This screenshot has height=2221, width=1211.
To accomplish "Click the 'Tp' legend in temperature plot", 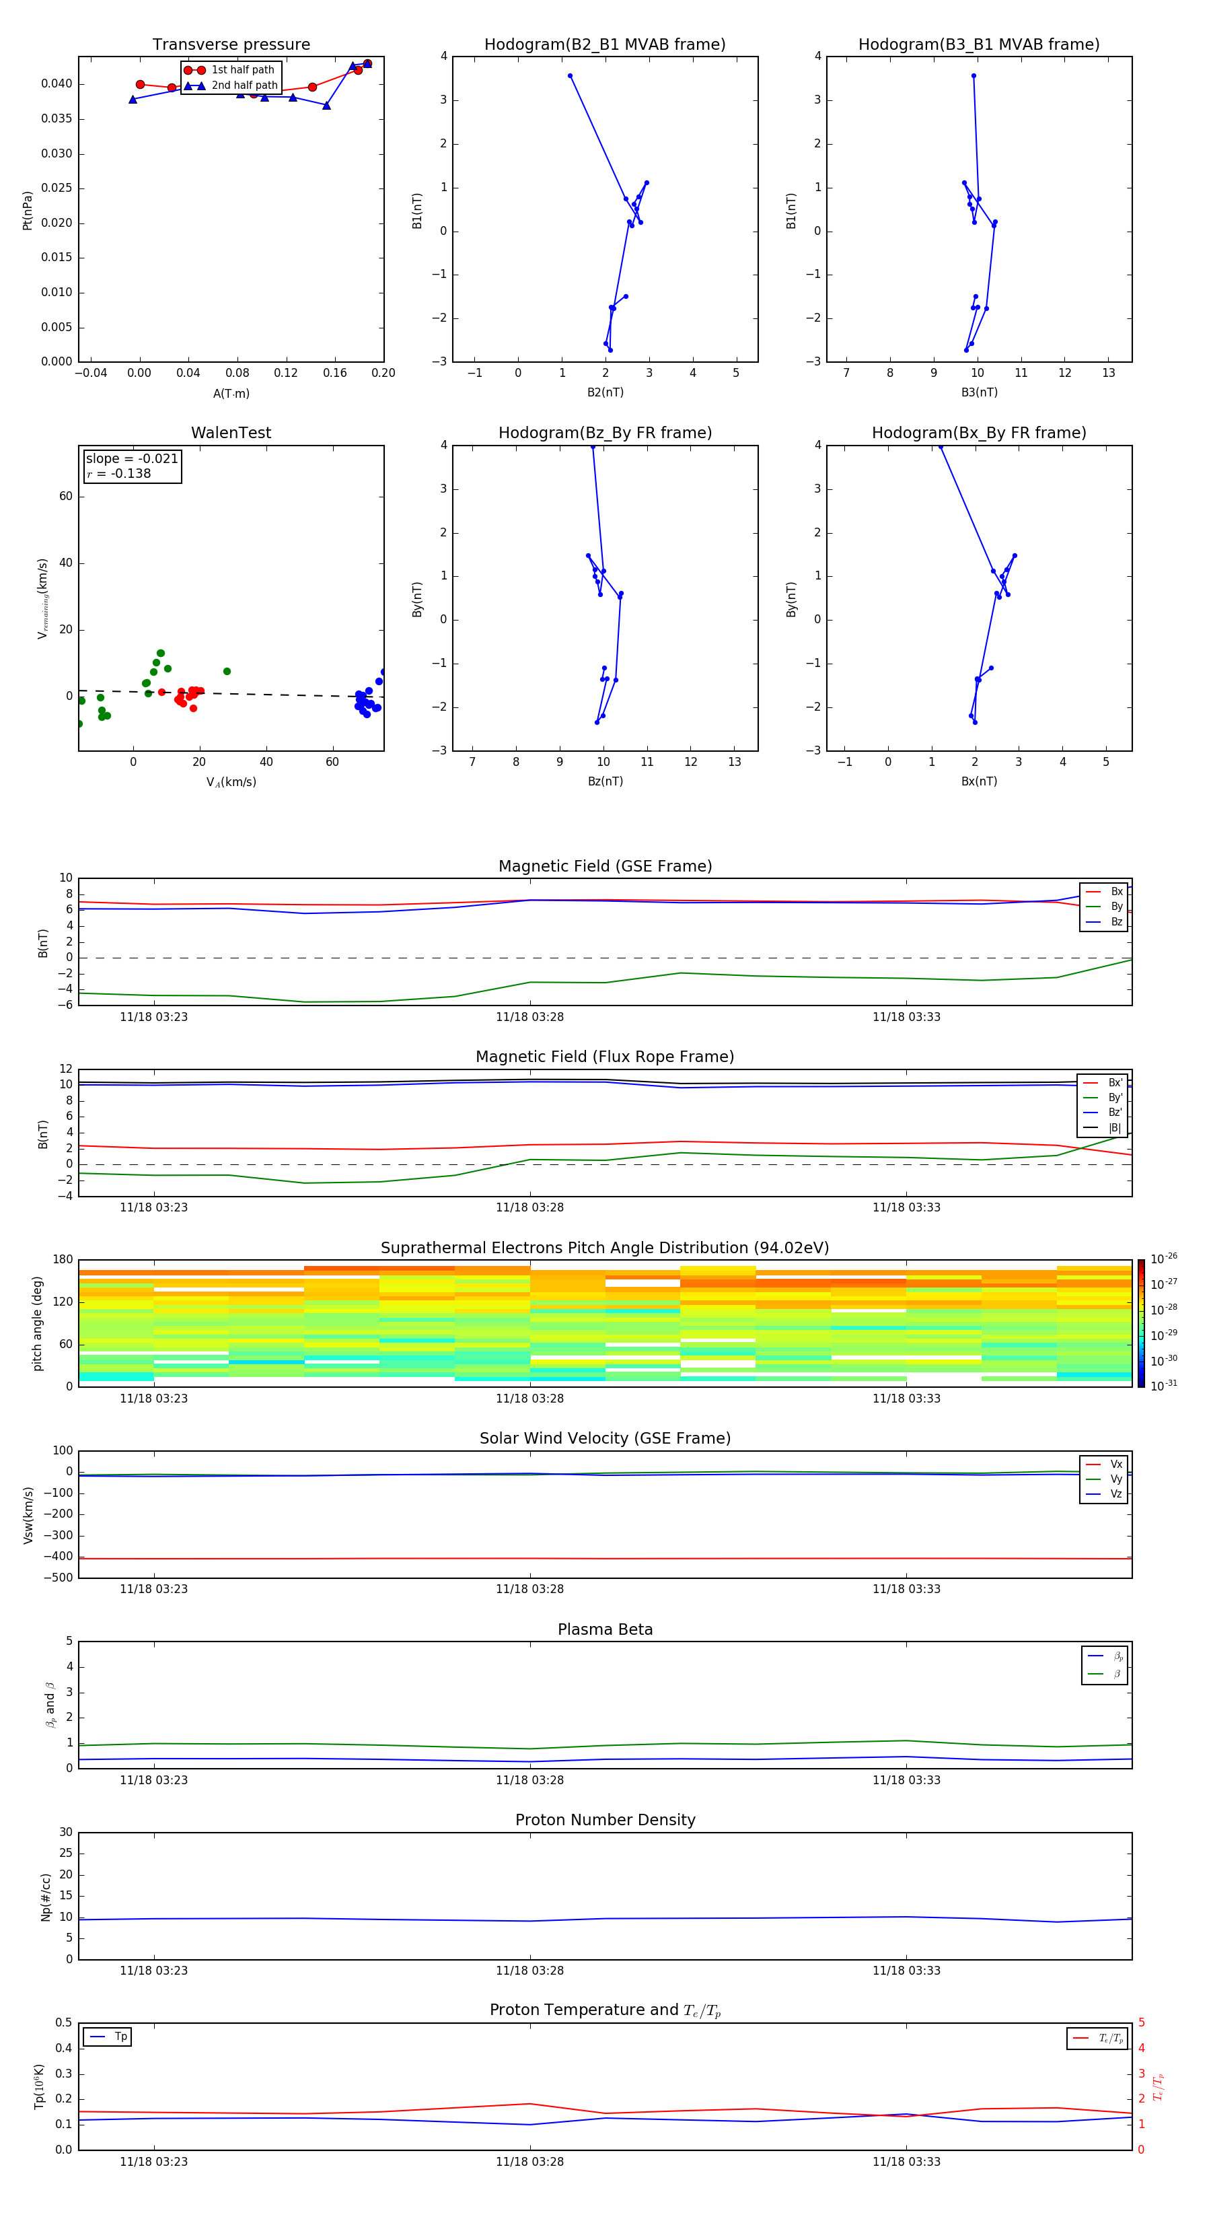I will pyautogui.click(x=107, y=2037).
